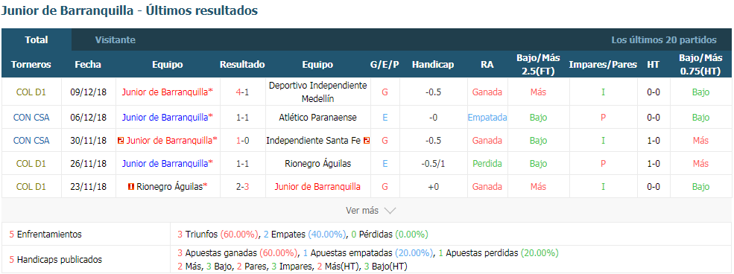The height and width of the screenshot is (274, 734).
Task: Click red card icon beside Independiente Santa Fe
Action: pos(367,140)
